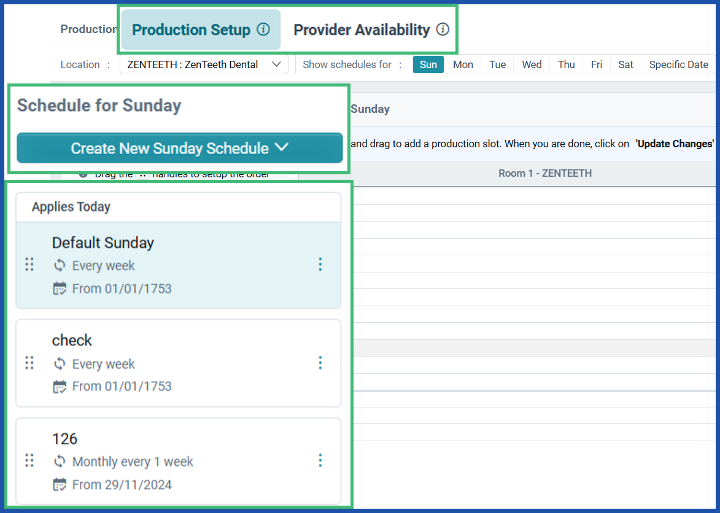720x513 pixels.
Task: Click the drag handle of the 126 schedule
Action: click(29, 461)
